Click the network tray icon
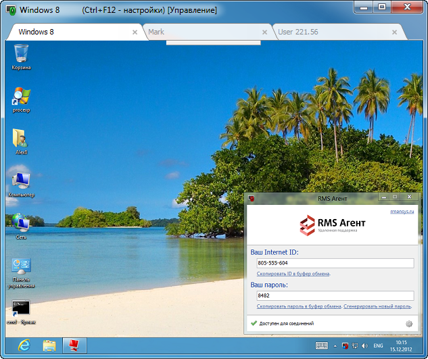Viewport: 428px width, 359px height. point(355,346)
